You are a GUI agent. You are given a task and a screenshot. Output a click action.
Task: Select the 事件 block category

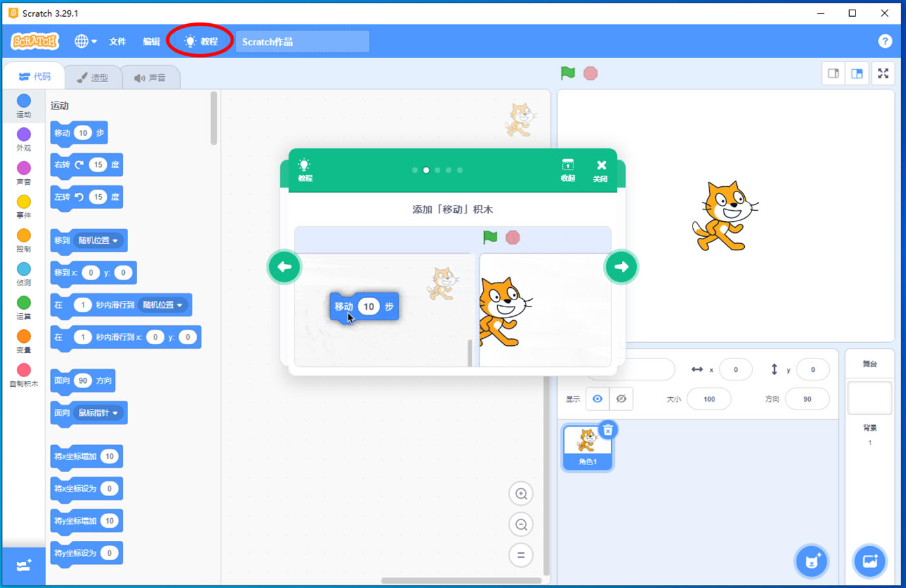click(x=24, y=206)
